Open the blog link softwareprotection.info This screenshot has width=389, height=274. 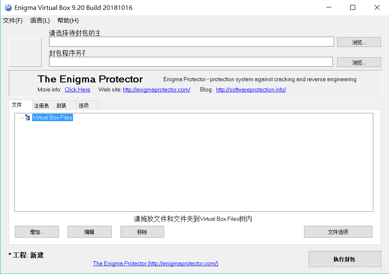coord(251,90)
